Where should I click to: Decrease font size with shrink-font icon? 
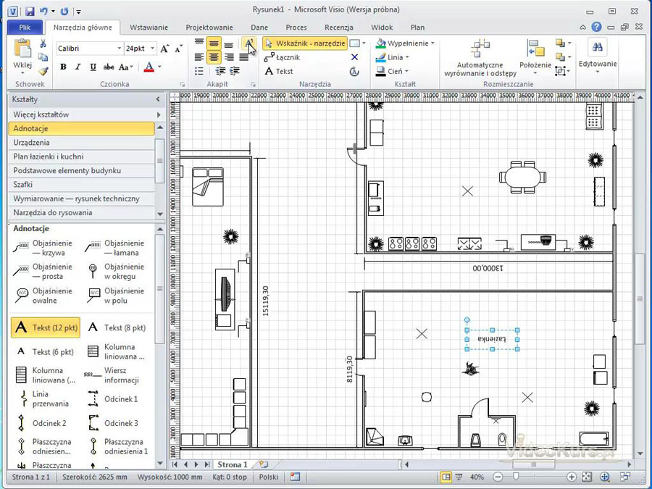tap(179, 49)
